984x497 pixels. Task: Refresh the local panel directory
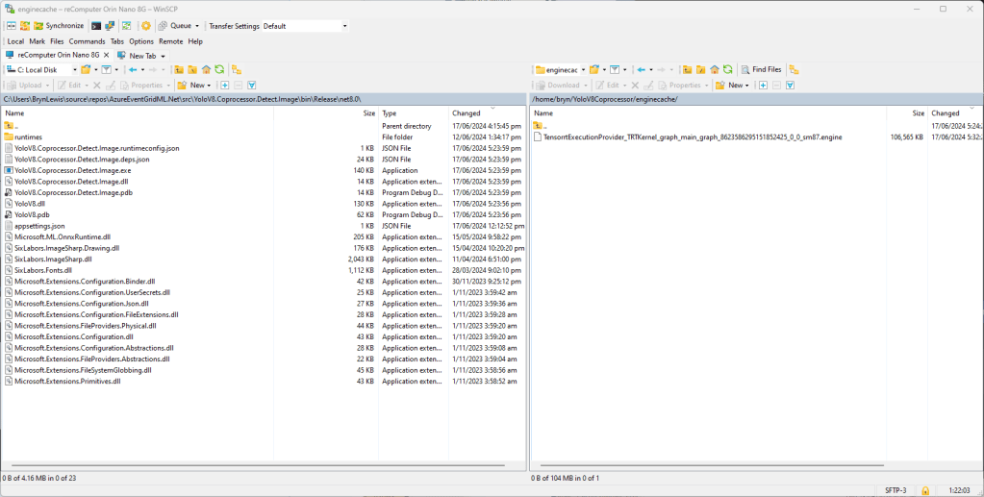point(219,70)
